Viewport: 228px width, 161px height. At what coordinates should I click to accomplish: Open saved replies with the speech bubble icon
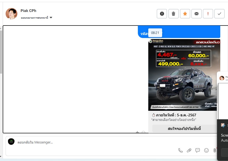(197, 150)
